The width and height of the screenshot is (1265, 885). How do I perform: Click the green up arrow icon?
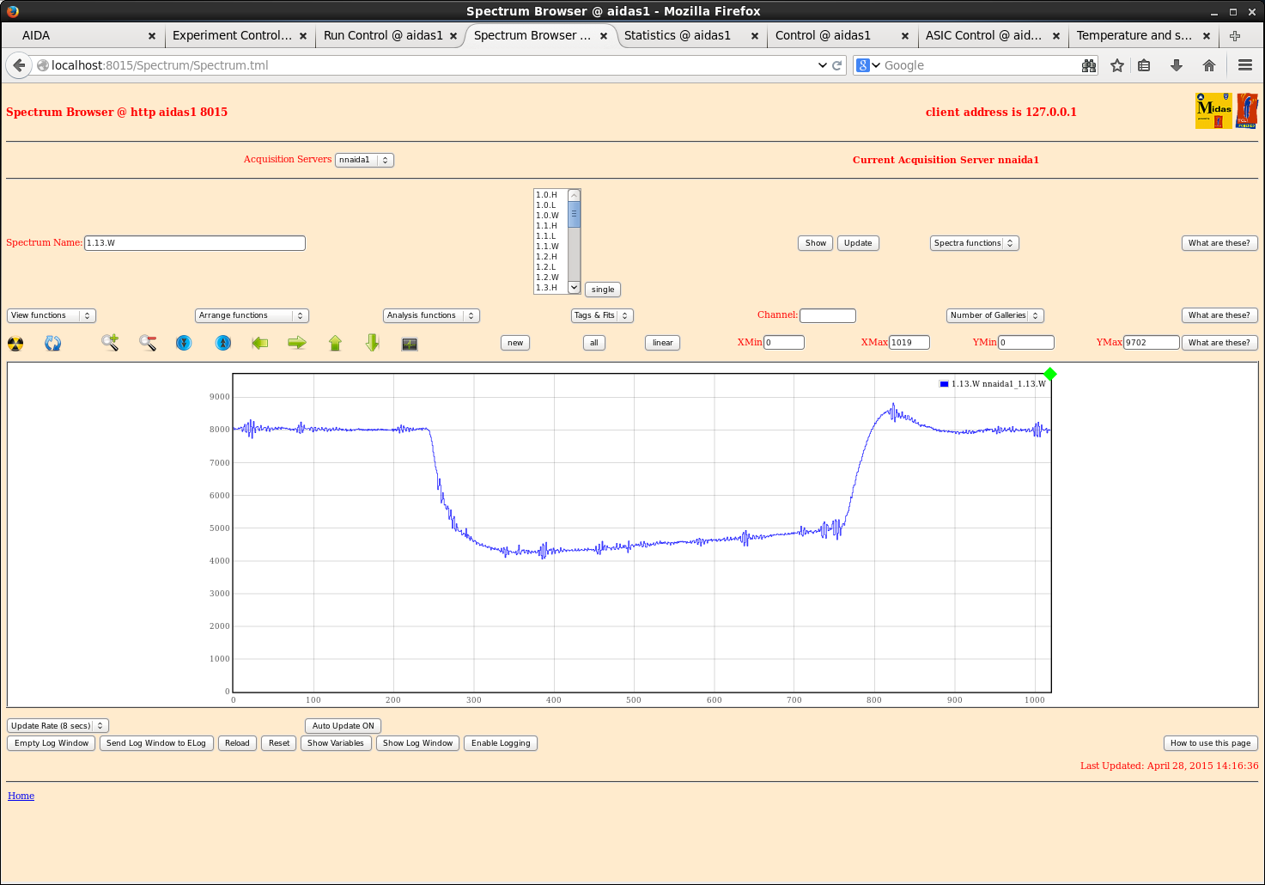(335, 343)
